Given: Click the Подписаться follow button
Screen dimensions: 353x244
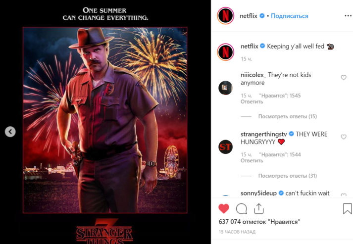Looking at the screenshot, I should point(290,16).
